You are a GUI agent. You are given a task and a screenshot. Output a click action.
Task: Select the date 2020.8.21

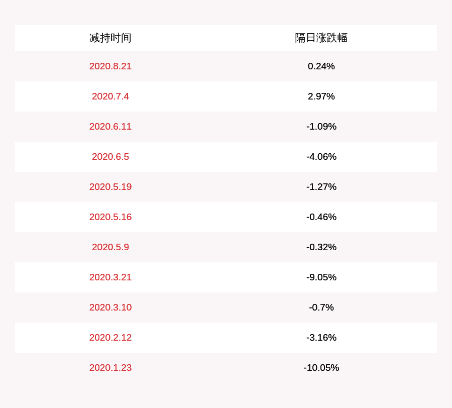coord(110,66)
